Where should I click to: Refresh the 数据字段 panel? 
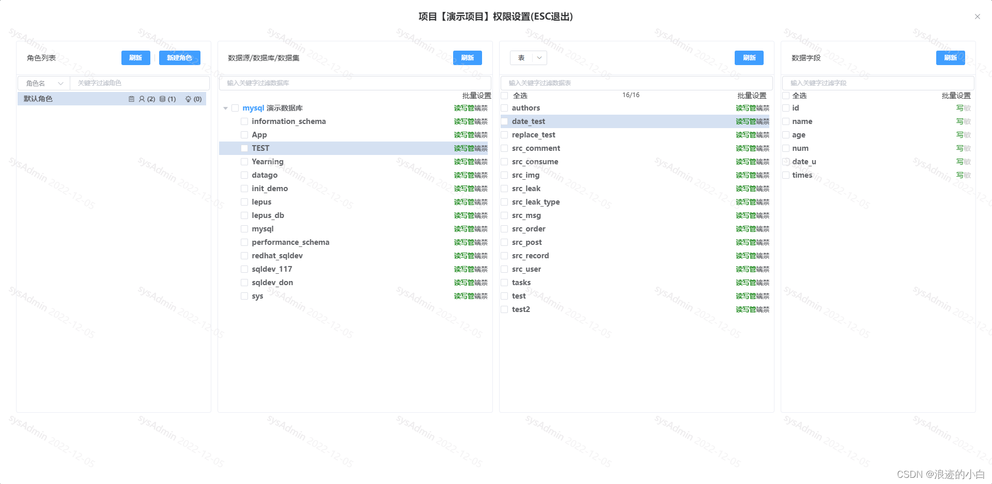(x=951, y=58)
